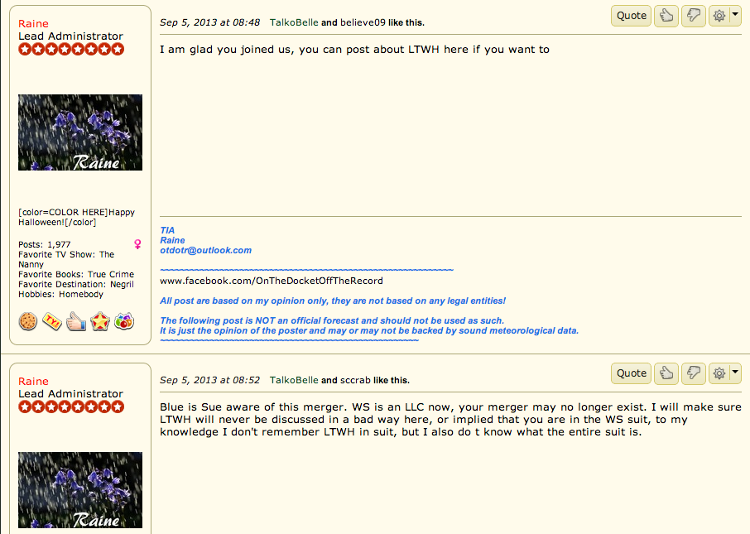
Task: Thumbs down the 08:52 post
Action: click(694, 373)
